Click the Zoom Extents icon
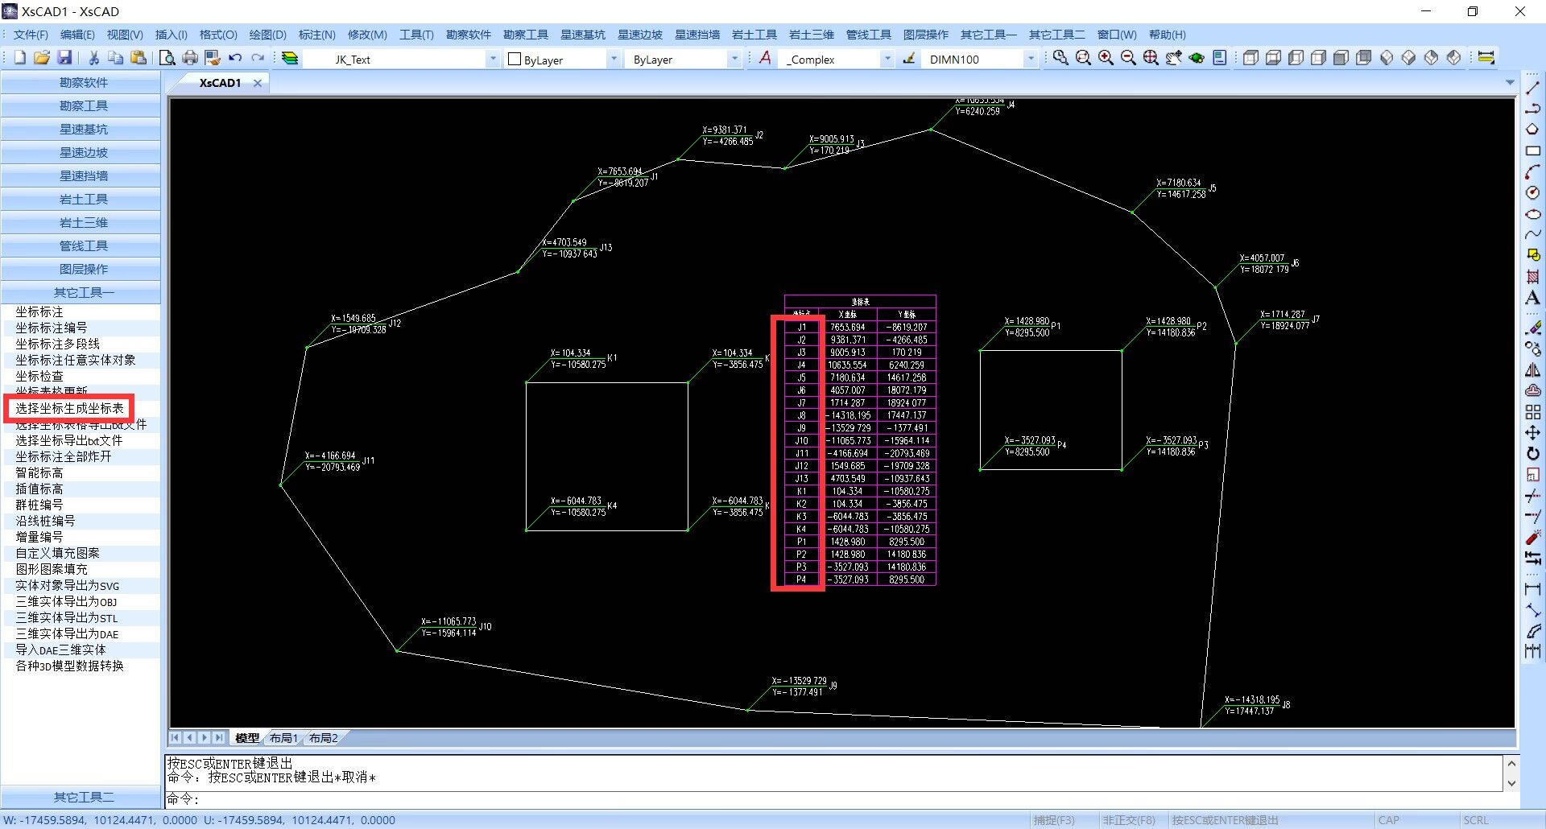 coord(1151,58)
